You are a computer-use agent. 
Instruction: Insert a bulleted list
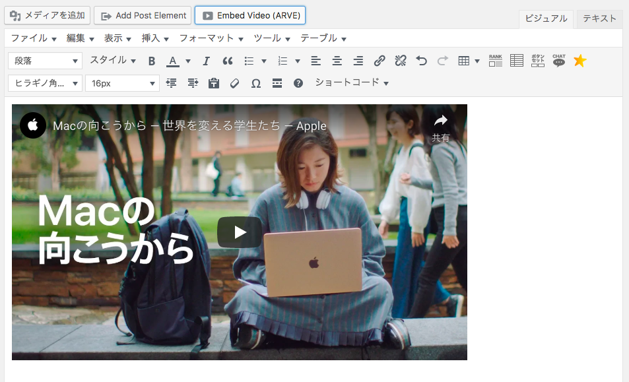click(249, 61)
